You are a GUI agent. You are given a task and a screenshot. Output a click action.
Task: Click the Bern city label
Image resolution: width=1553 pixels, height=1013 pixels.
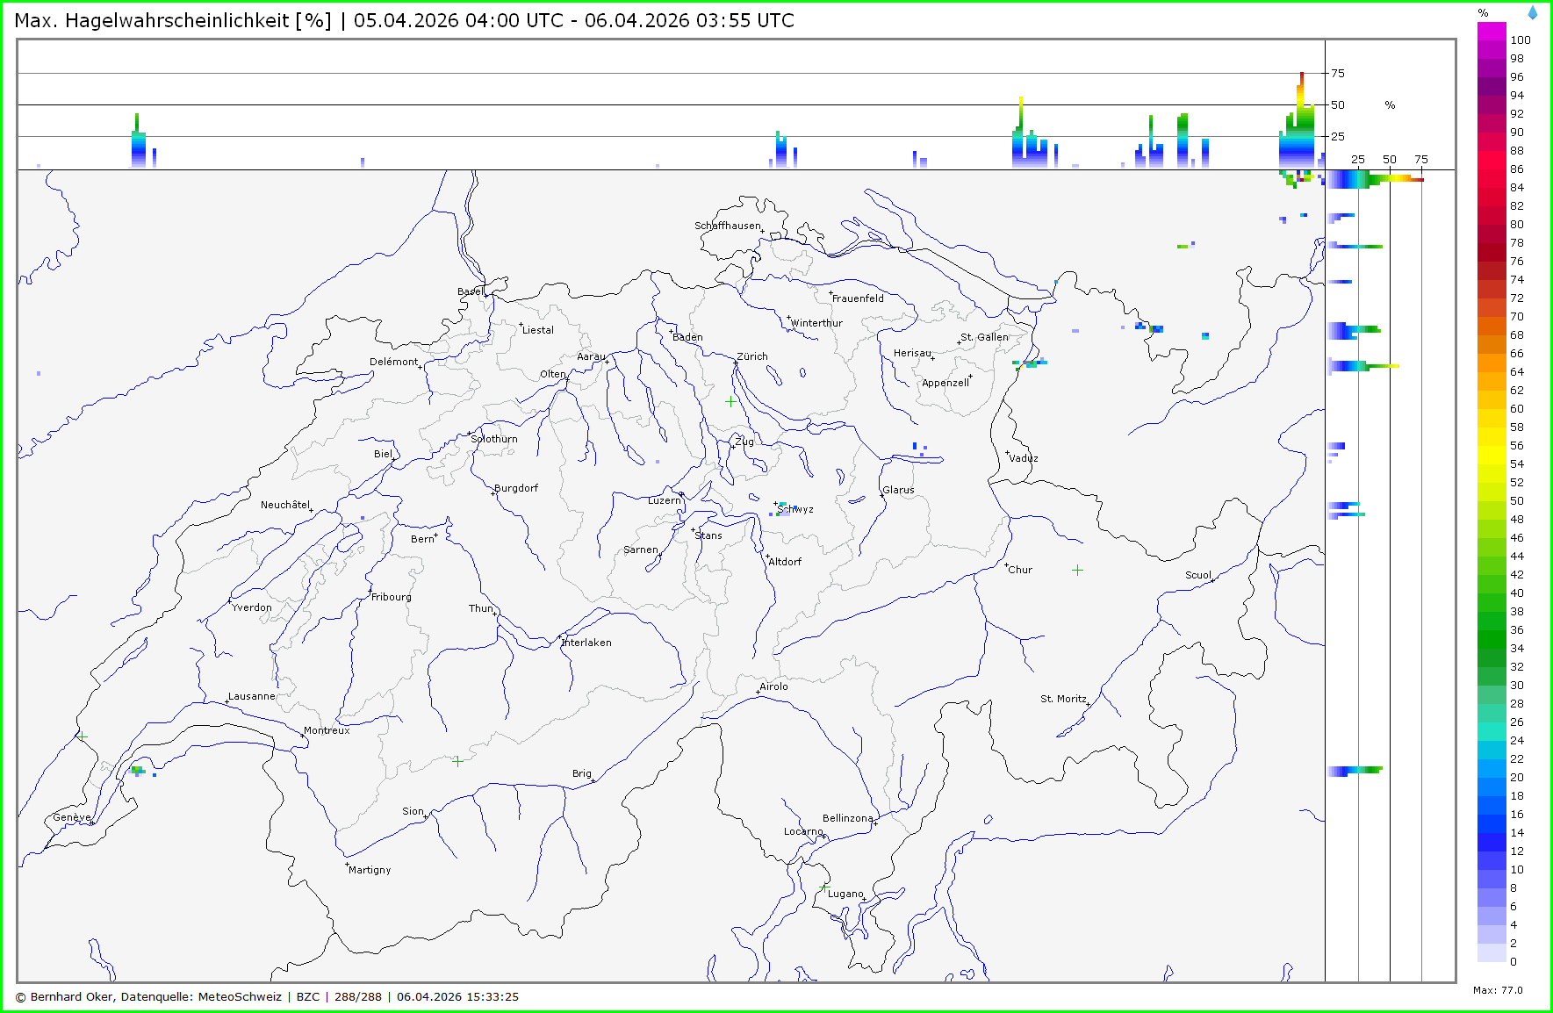pos(422,539)
